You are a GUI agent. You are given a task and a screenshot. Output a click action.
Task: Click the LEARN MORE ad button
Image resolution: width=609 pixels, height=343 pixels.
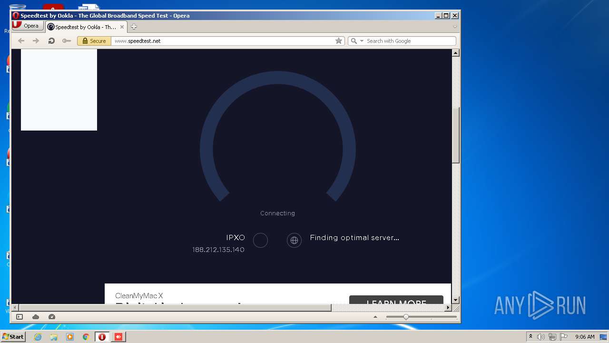click(396, 300)
